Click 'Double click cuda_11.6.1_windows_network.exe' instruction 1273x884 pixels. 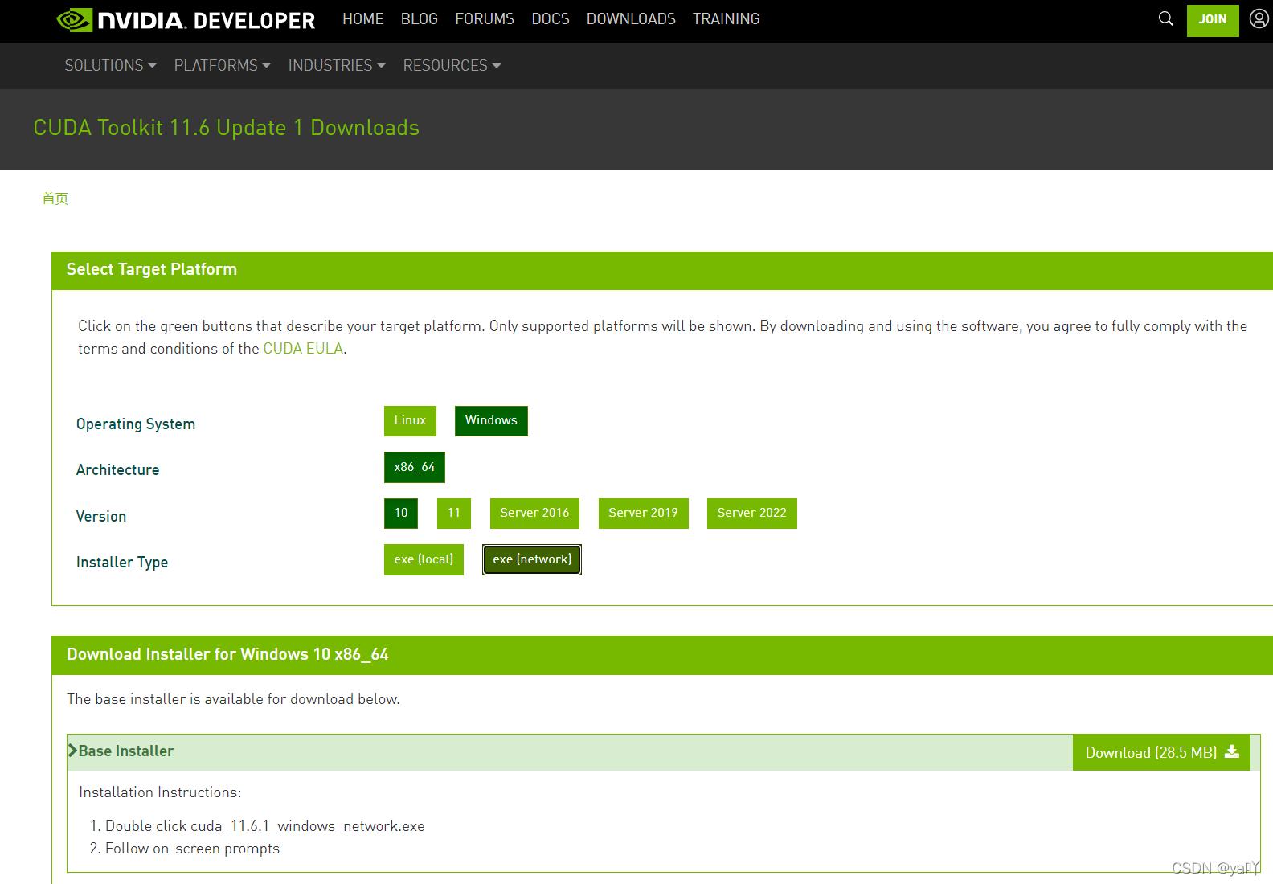pos(265,826)
